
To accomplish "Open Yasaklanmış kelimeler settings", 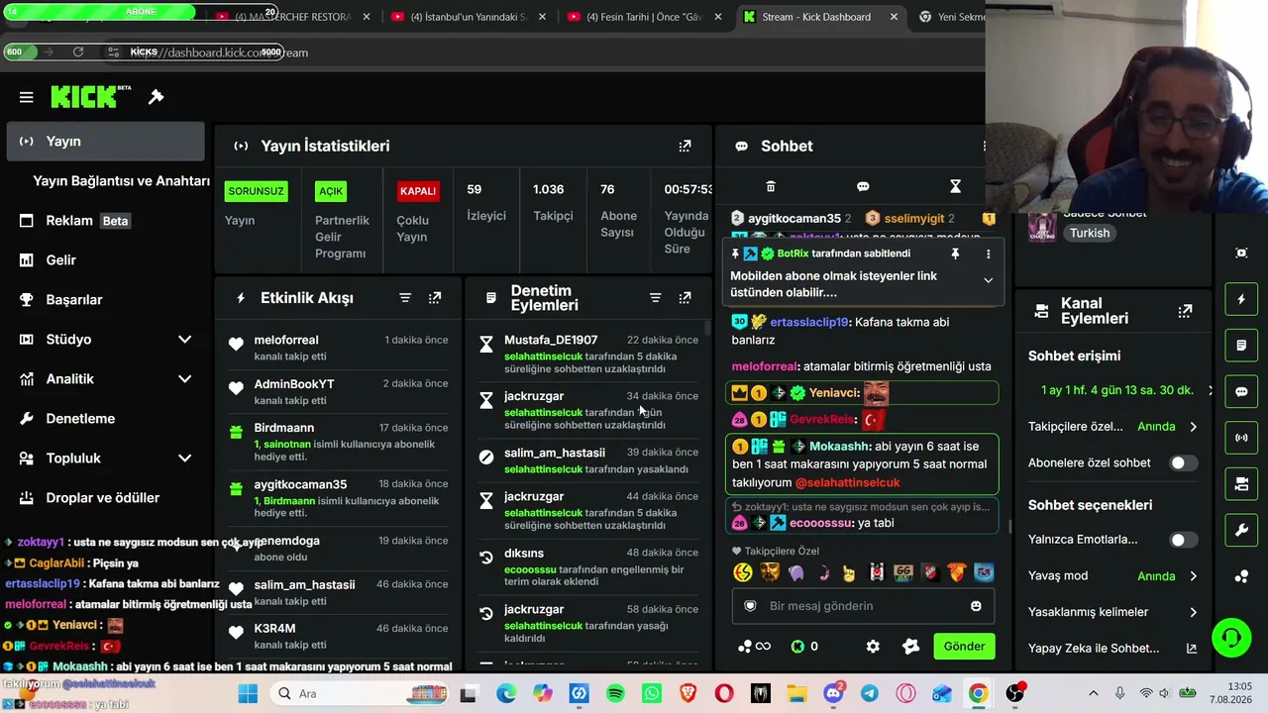I will coord(1112,612).
